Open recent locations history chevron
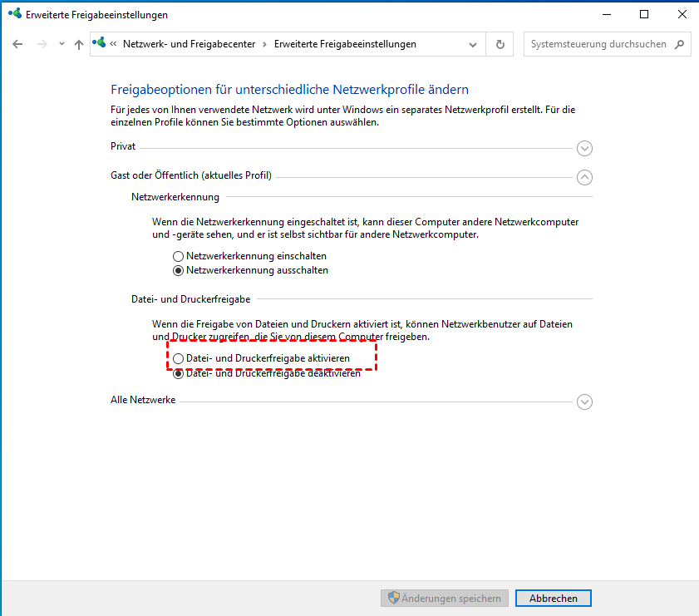The height and width of the screenshot is (616, 699). pos(62,44)
